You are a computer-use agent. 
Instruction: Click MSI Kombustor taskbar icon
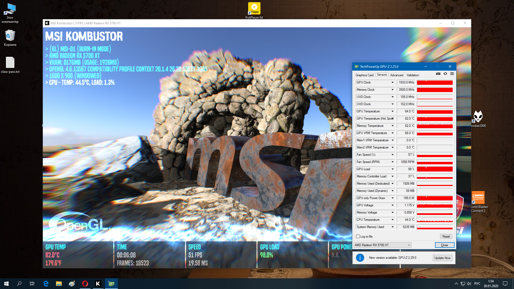tap(98, 284)
